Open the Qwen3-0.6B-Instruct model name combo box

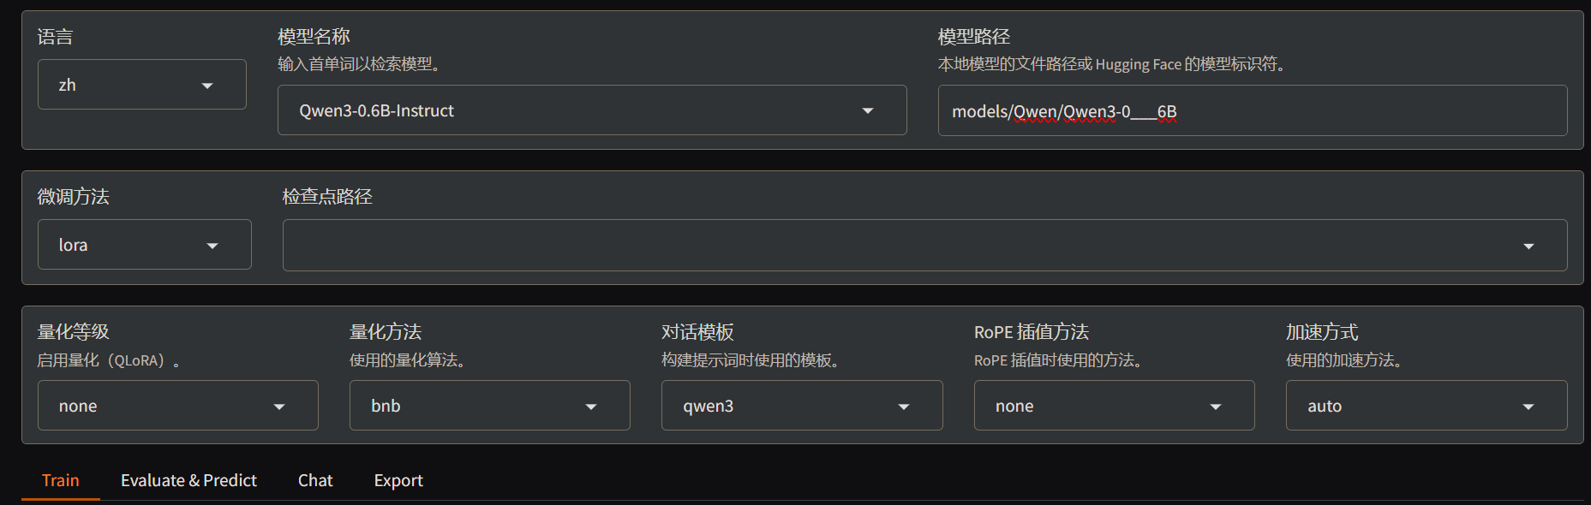592,110
